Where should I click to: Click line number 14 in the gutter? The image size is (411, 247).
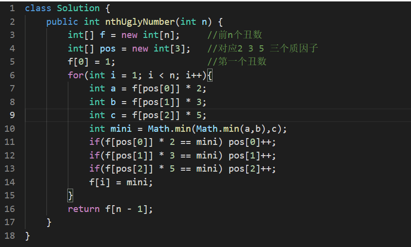point(10,182)
